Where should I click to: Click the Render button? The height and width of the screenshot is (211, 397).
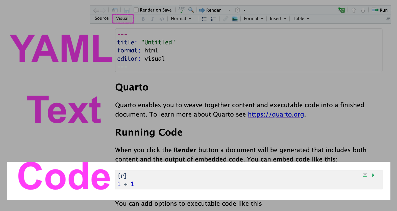tap(210, 10)
